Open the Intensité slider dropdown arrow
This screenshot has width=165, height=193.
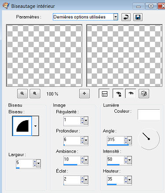129,160
